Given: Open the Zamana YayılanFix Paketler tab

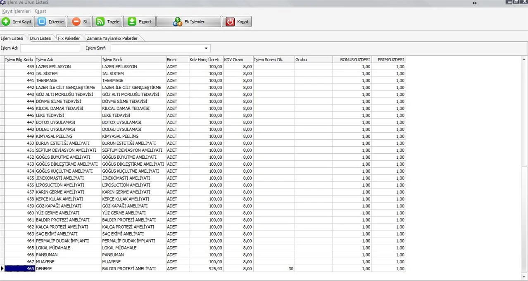Looking at the screenshot, I should pyautogui.click(x=112, y=38).
